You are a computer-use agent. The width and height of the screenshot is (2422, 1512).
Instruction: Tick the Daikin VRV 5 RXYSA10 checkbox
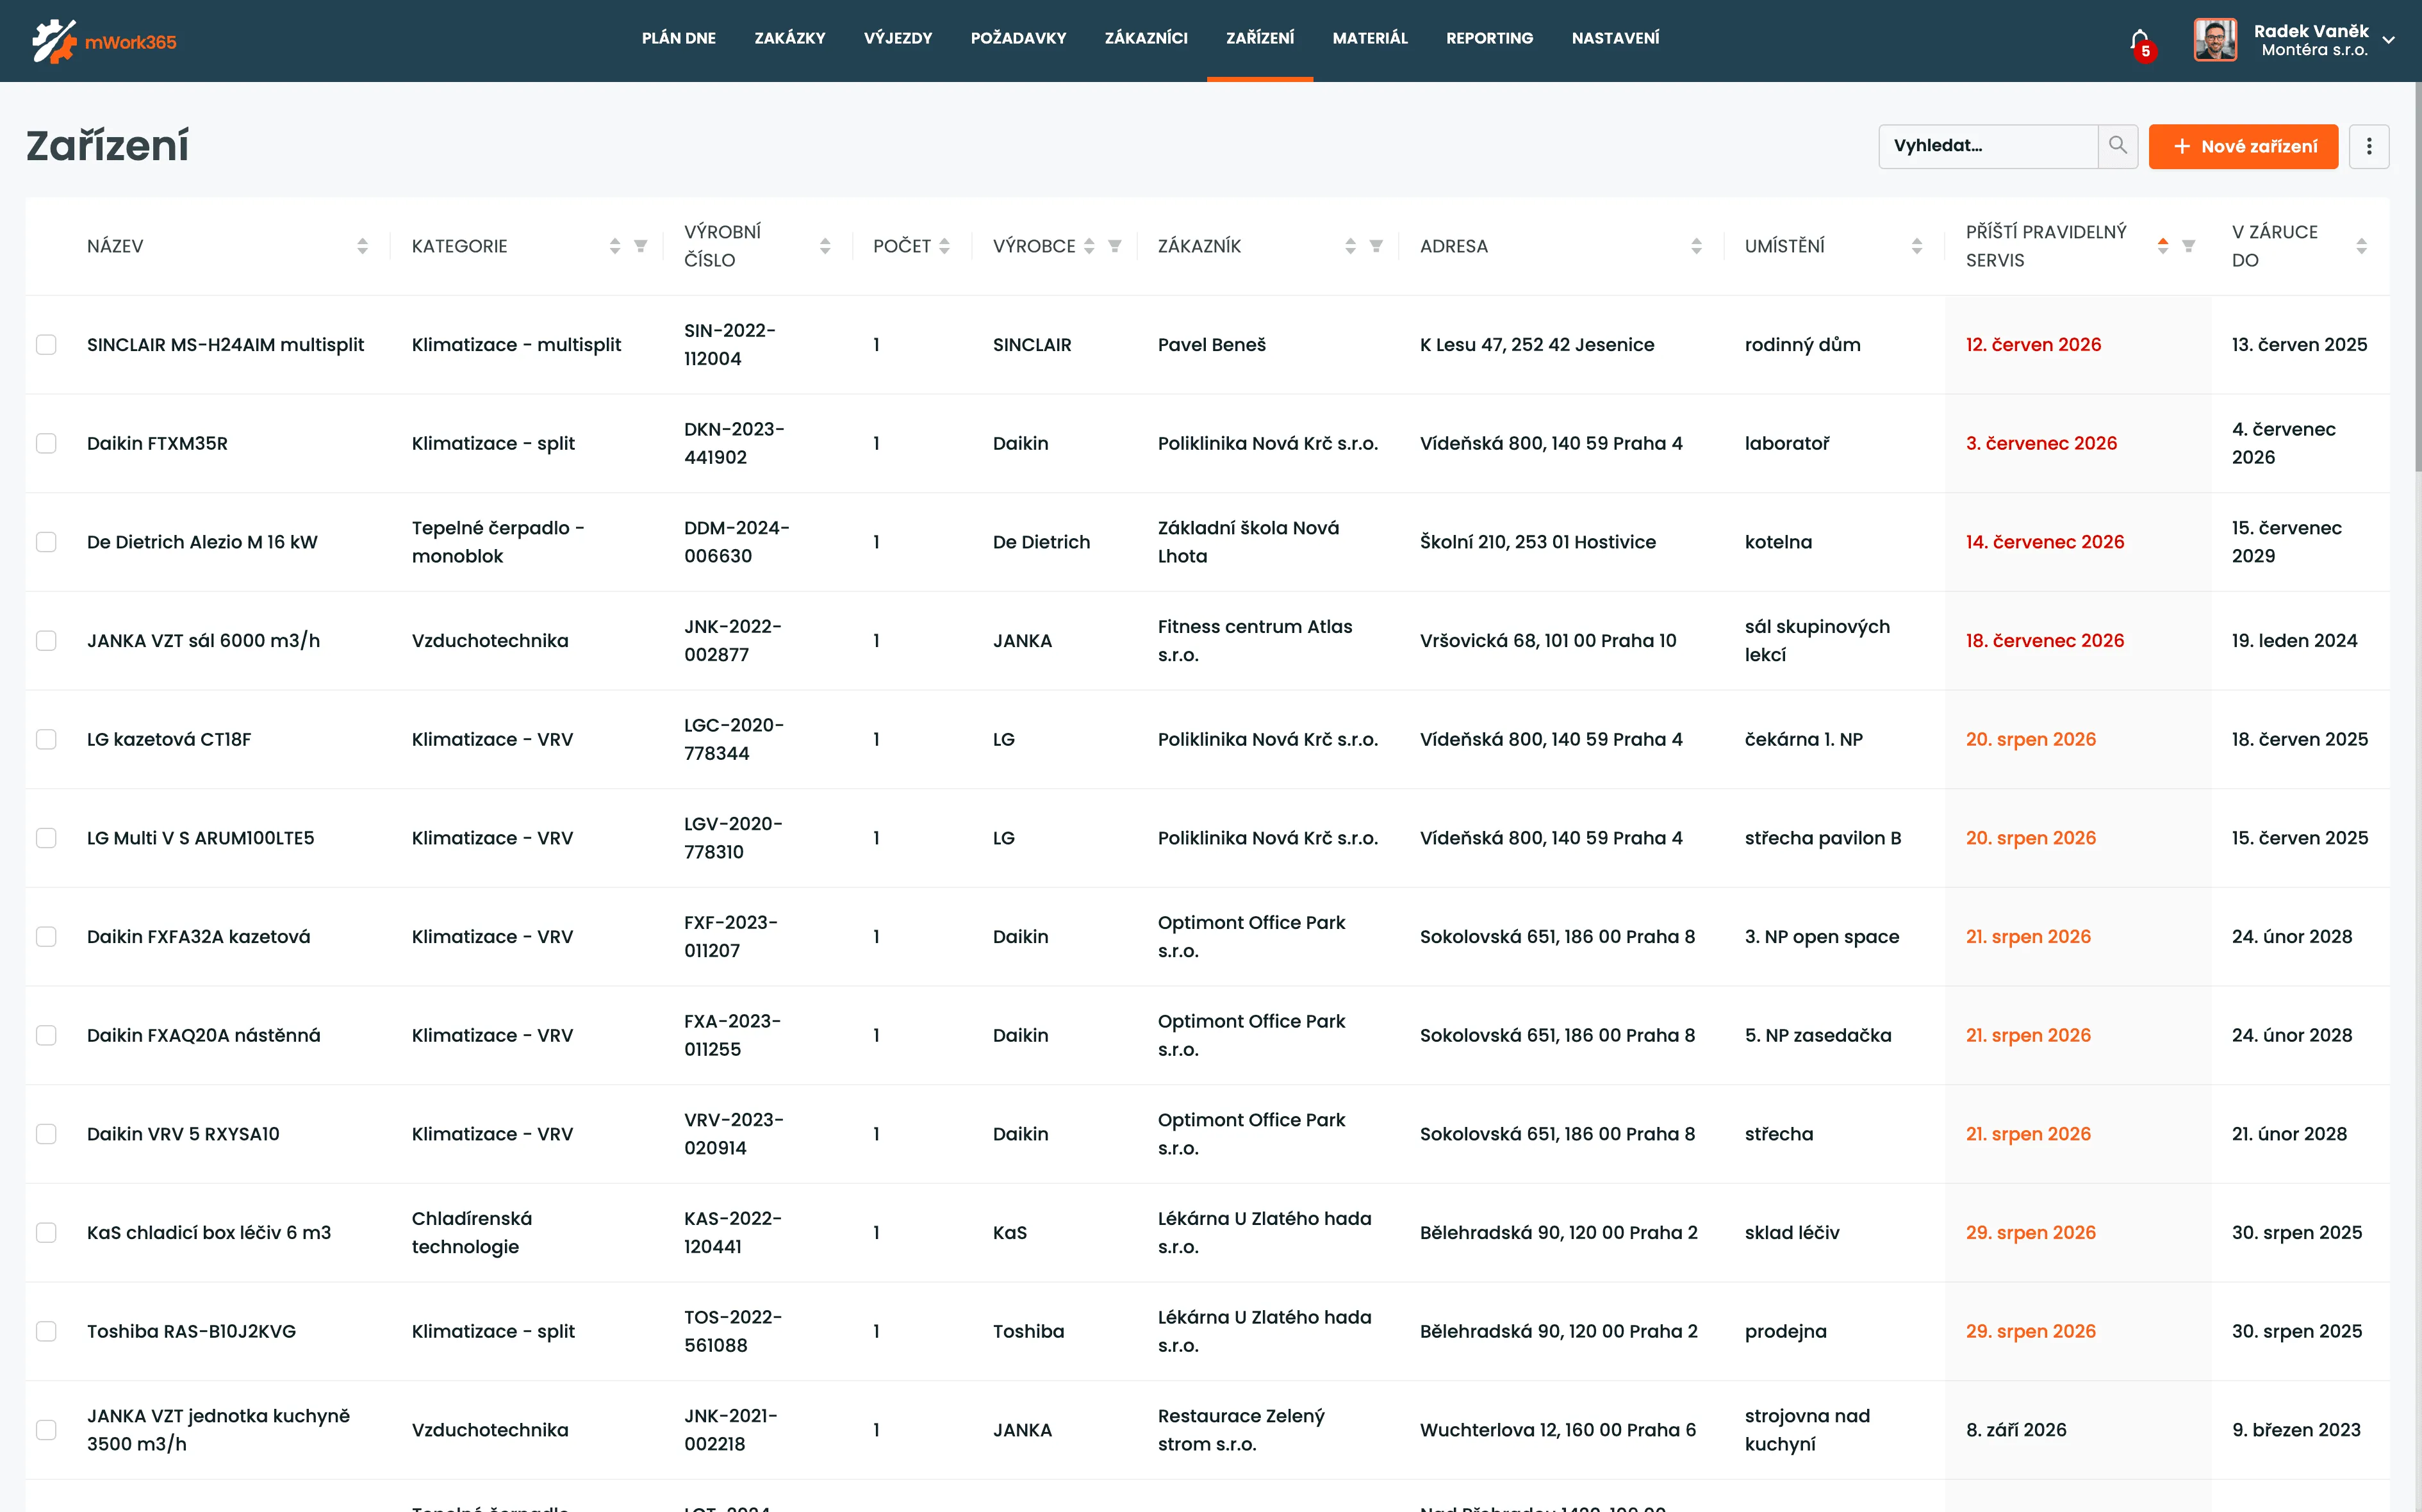pos(46,1134)
